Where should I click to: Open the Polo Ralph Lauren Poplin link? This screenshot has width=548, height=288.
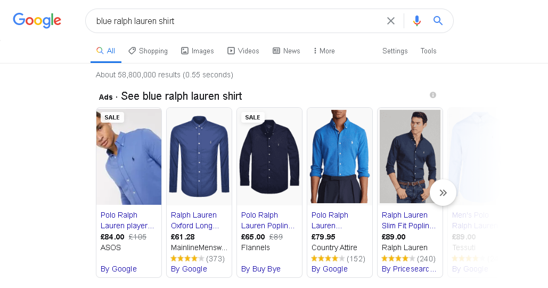tap(268, 220)
